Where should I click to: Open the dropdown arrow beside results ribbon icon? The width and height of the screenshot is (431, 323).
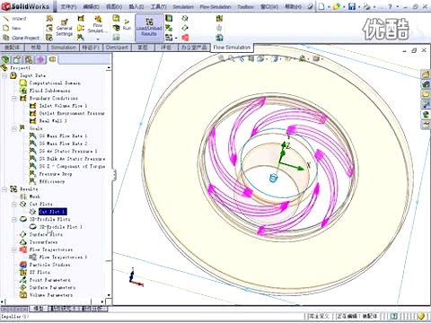pos(176,38)
